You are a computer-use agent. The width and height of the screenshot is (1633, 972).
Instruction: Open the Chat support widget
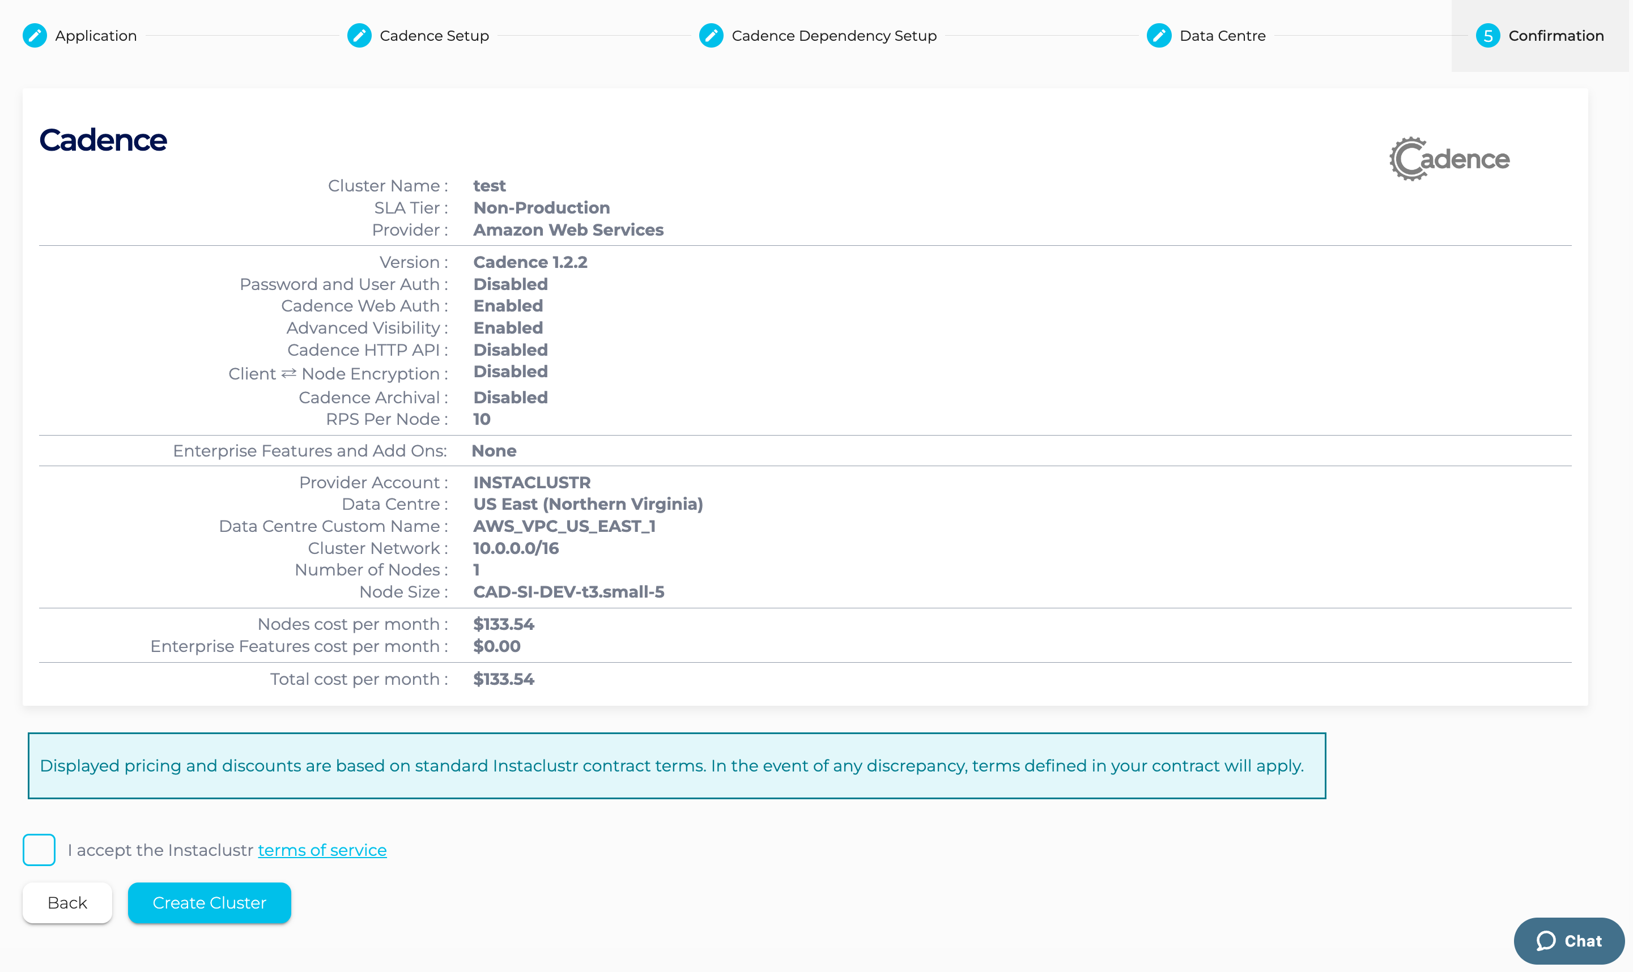coord(1582,940)
